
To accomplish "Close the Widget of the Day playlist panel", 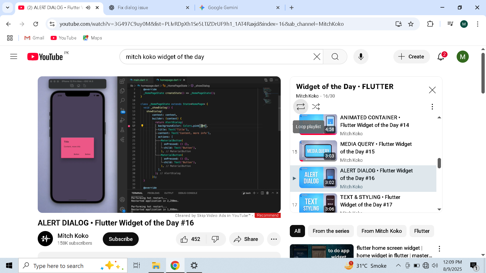I will click(x=432, y=90).
